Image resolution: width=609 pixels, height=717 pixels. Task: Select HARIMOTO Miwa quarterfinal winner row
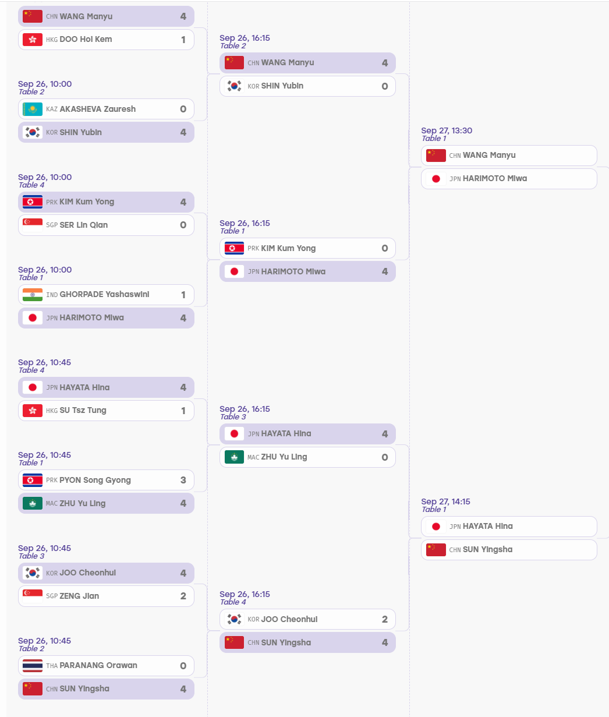pos(307,271)
